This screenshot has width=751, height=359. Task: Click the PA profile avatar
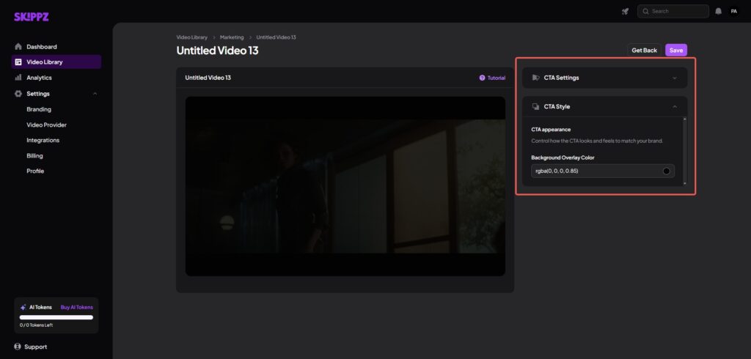click(733, 11)
